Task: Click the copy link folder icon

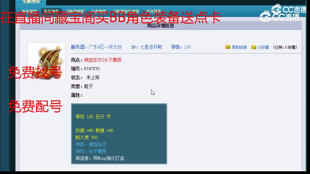Action: pos(227,47)
